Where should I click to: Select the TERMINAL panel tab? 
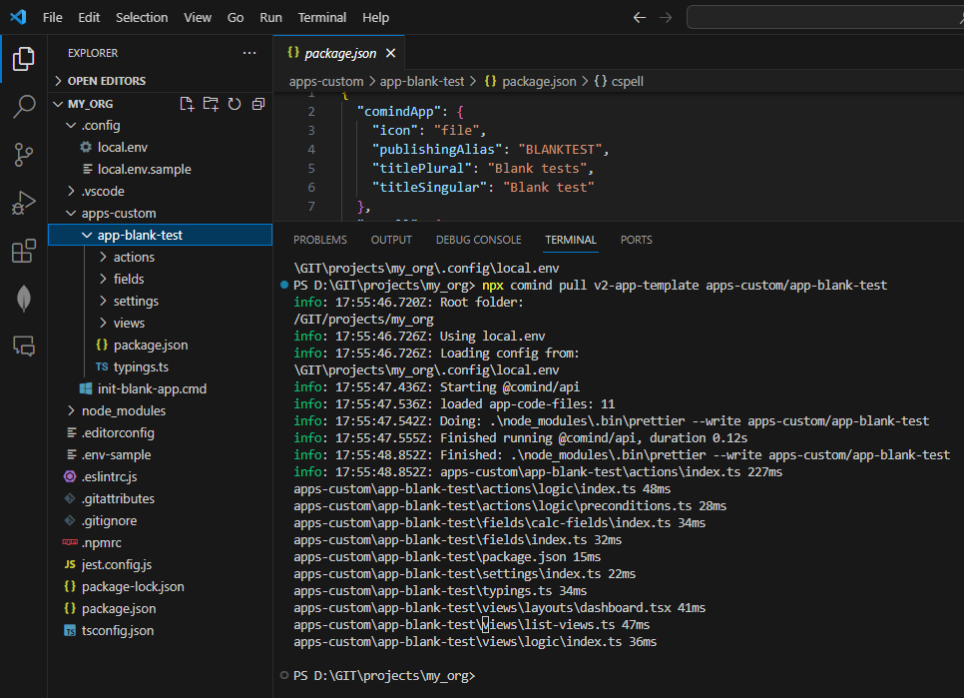pyautogui.click(x=571, y=240)
